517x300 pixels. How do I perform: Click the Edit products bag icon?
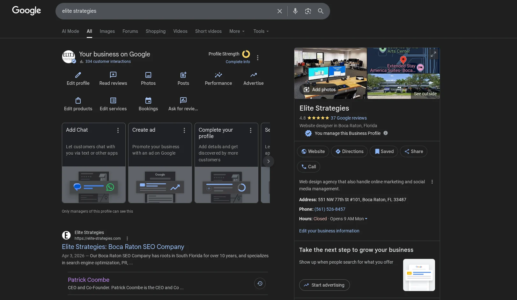(x=78, y=101)
